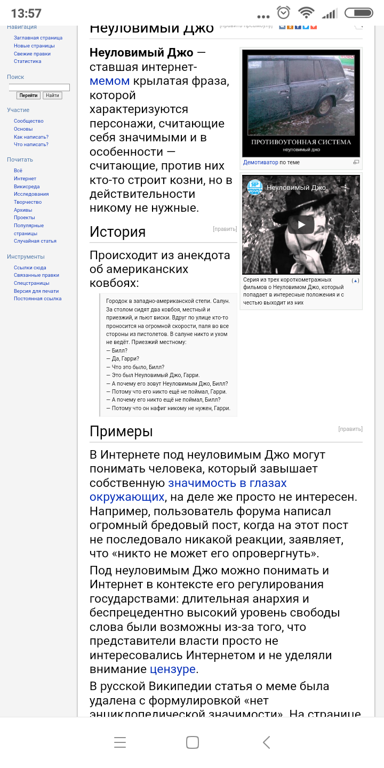Click the search input field

(39, 87)
